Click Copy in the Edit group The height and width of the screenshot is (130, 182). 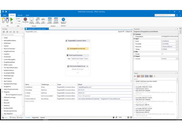pos(18,21)
